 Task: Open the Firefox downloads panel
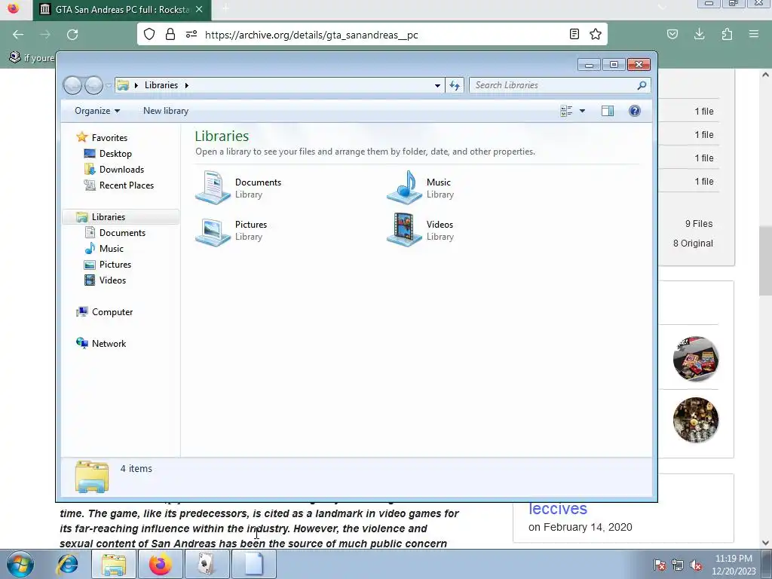(699, 34)
